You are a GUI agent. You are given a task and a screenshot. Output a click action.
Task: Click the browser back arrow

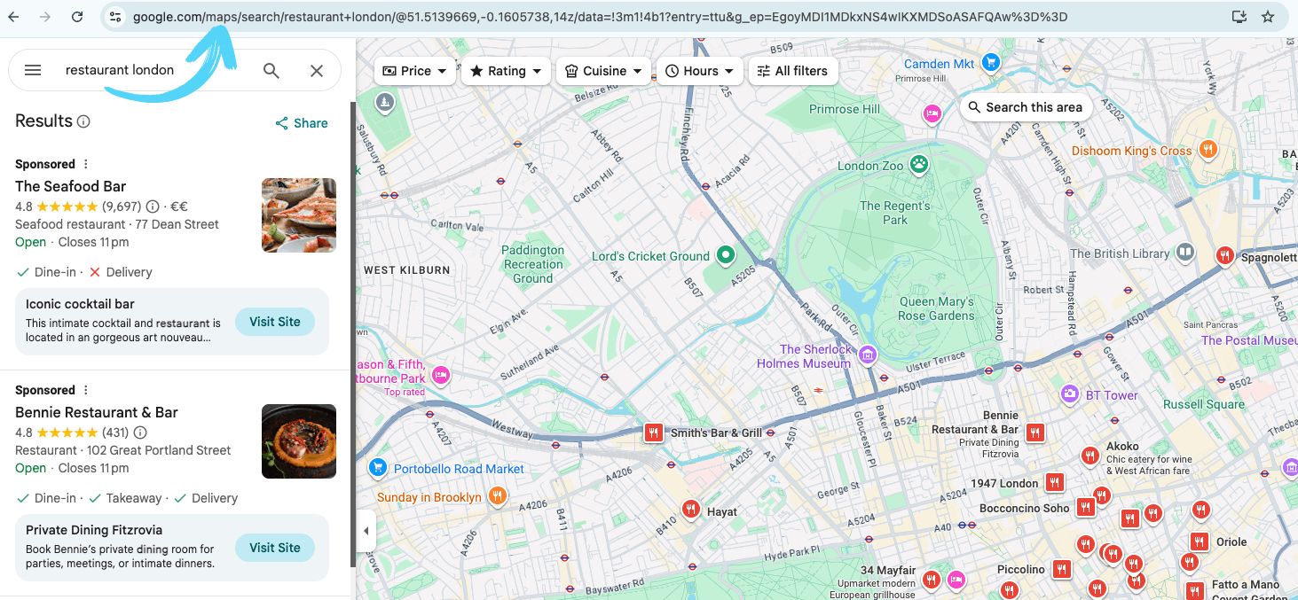pyautogui.click(x=13, y=17)
